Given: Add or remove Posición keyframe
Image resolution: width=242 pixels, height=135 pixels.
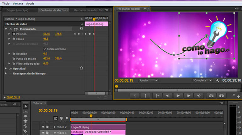Looking at the screenshot, I should pyautogui.click(x=79, y=34).
